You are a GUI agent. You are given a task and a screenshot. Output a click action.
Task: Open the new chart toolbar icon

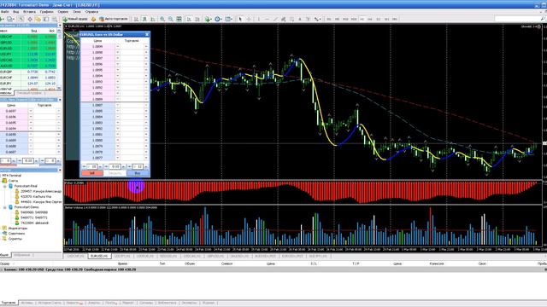click(x=2, y=19)
